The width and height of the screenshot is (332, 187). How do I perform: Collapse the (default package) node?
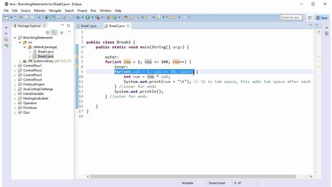tap(25, 47)
